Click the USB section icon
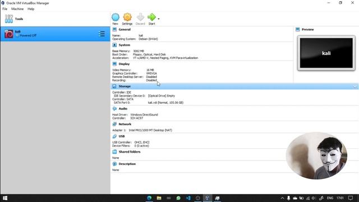359x202 pixels. (x=114, y=136)
